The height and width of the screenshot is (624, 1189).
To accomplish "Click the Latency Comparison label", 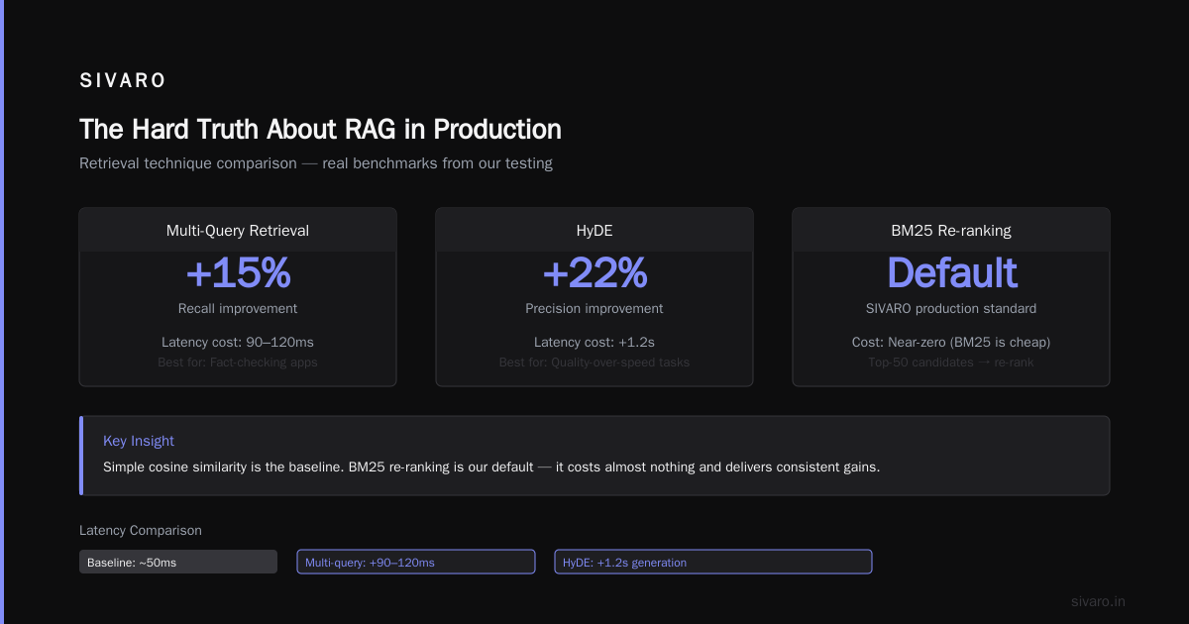I will 141,531.
